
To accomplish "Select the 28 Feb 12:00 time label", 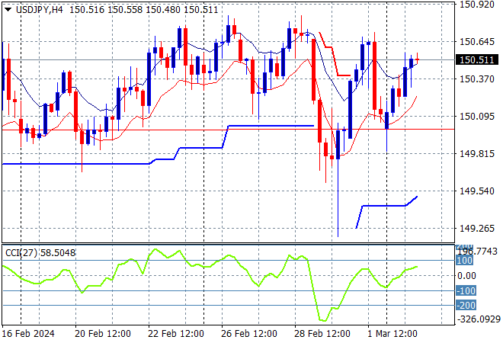I will coord(322,334).
